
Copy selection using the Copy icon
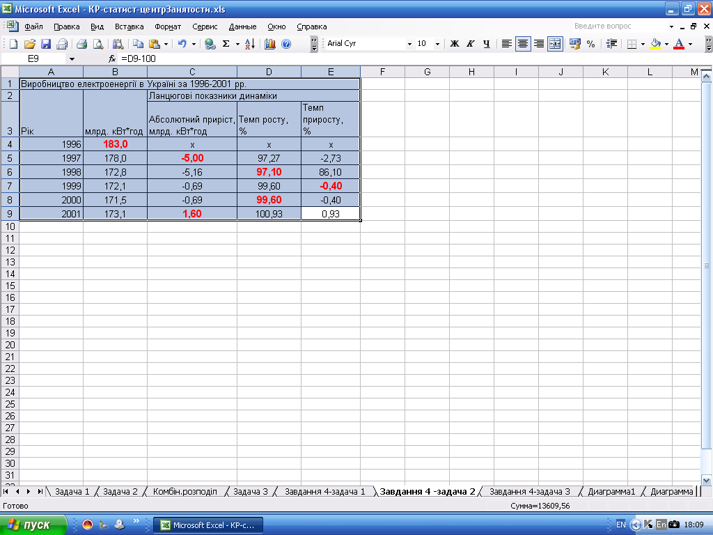[138, 44]
